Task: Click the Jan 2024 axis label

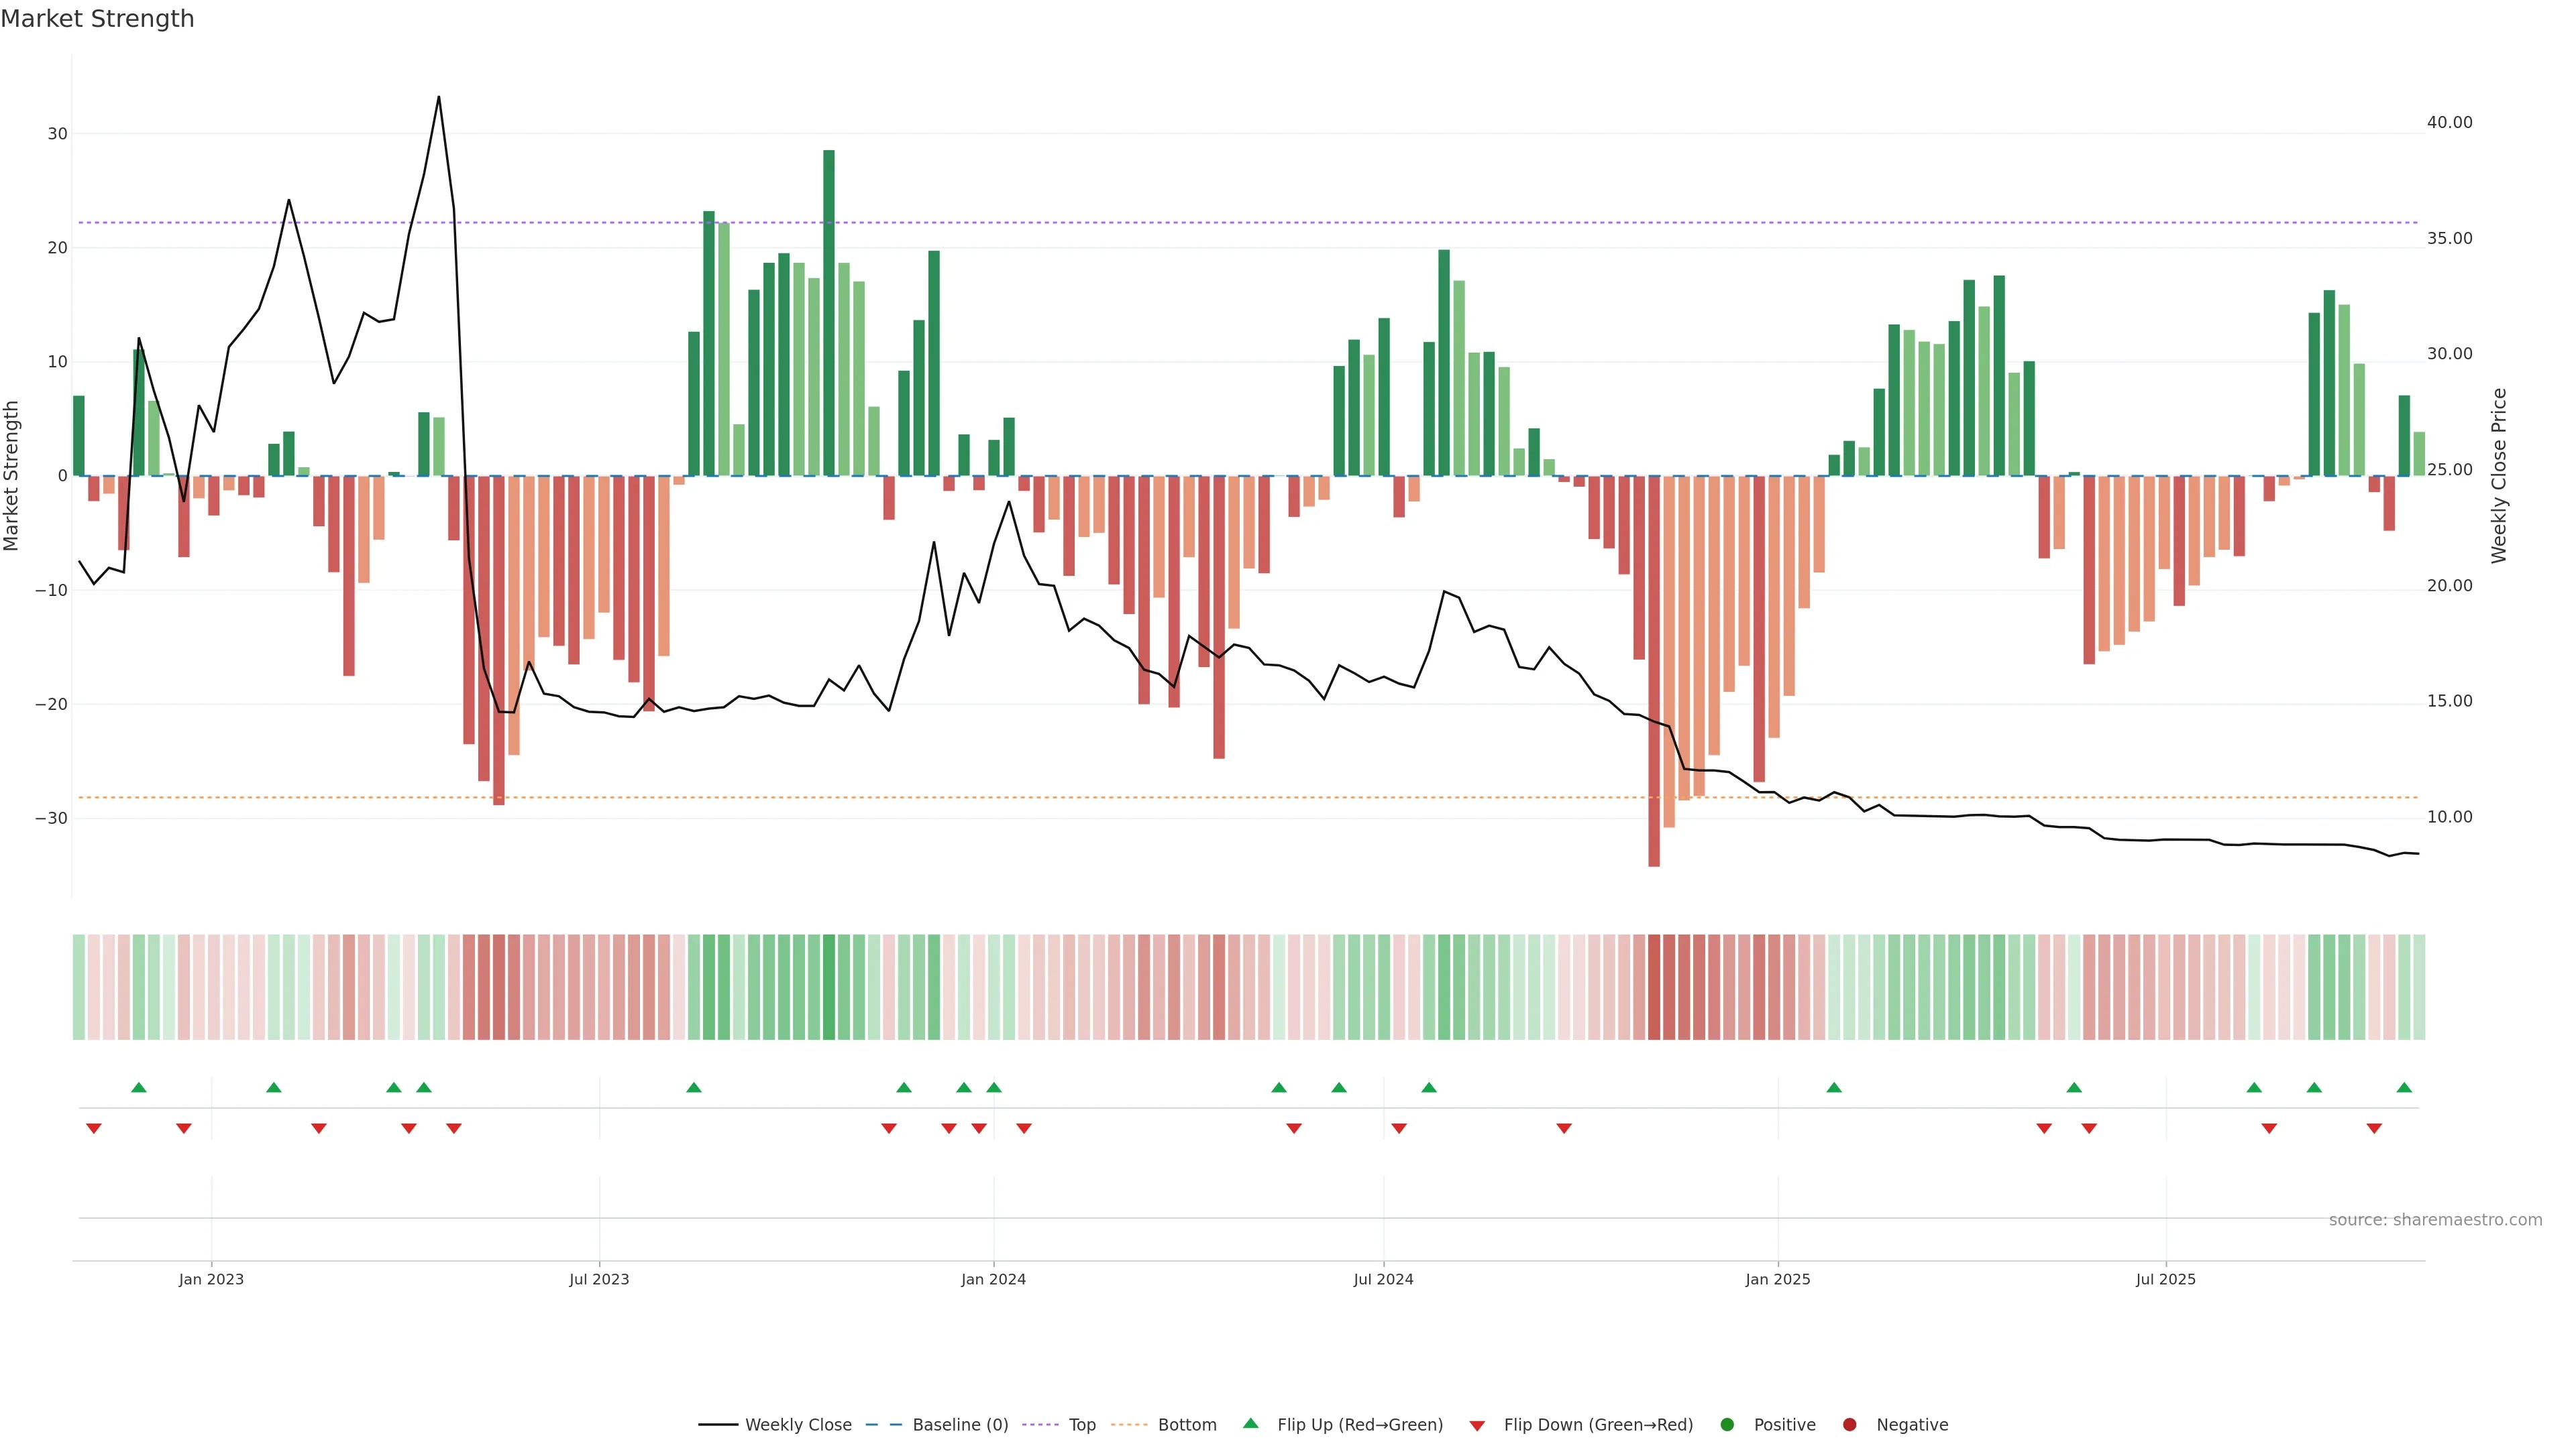Action: point(993,1279)
